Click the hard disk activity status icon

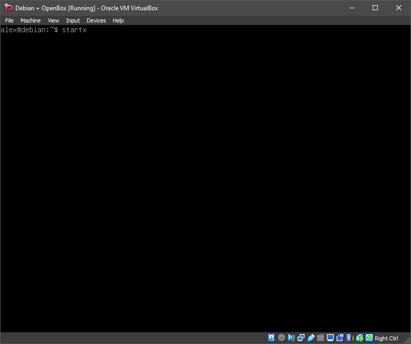(x=272, y=338)
